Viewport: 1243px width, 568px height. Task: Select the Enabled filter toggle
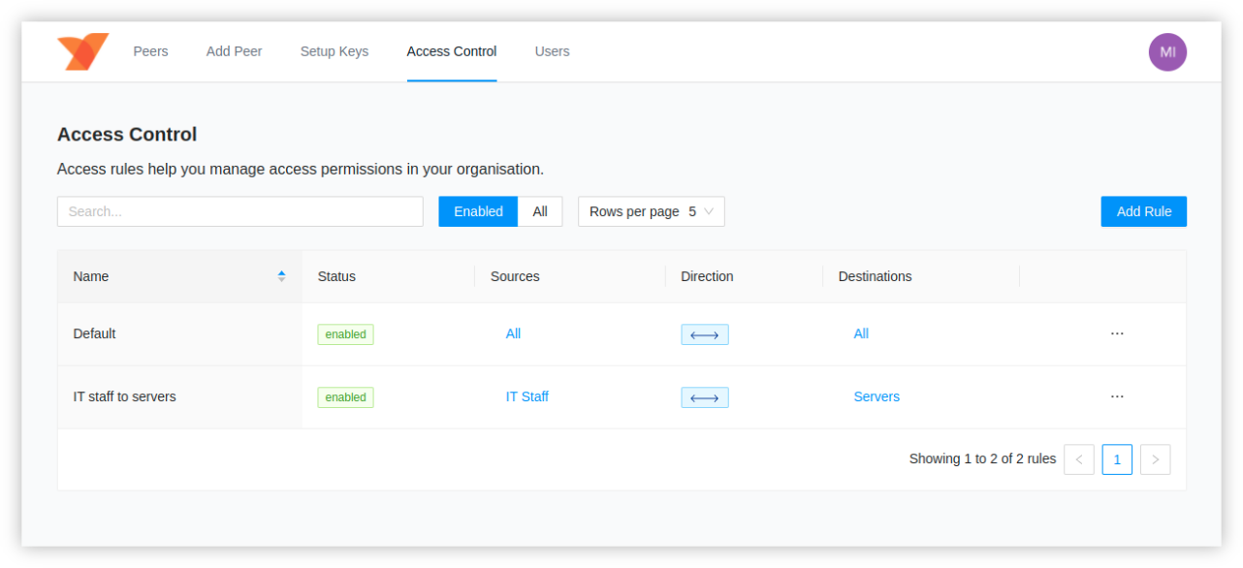[478, 211]
